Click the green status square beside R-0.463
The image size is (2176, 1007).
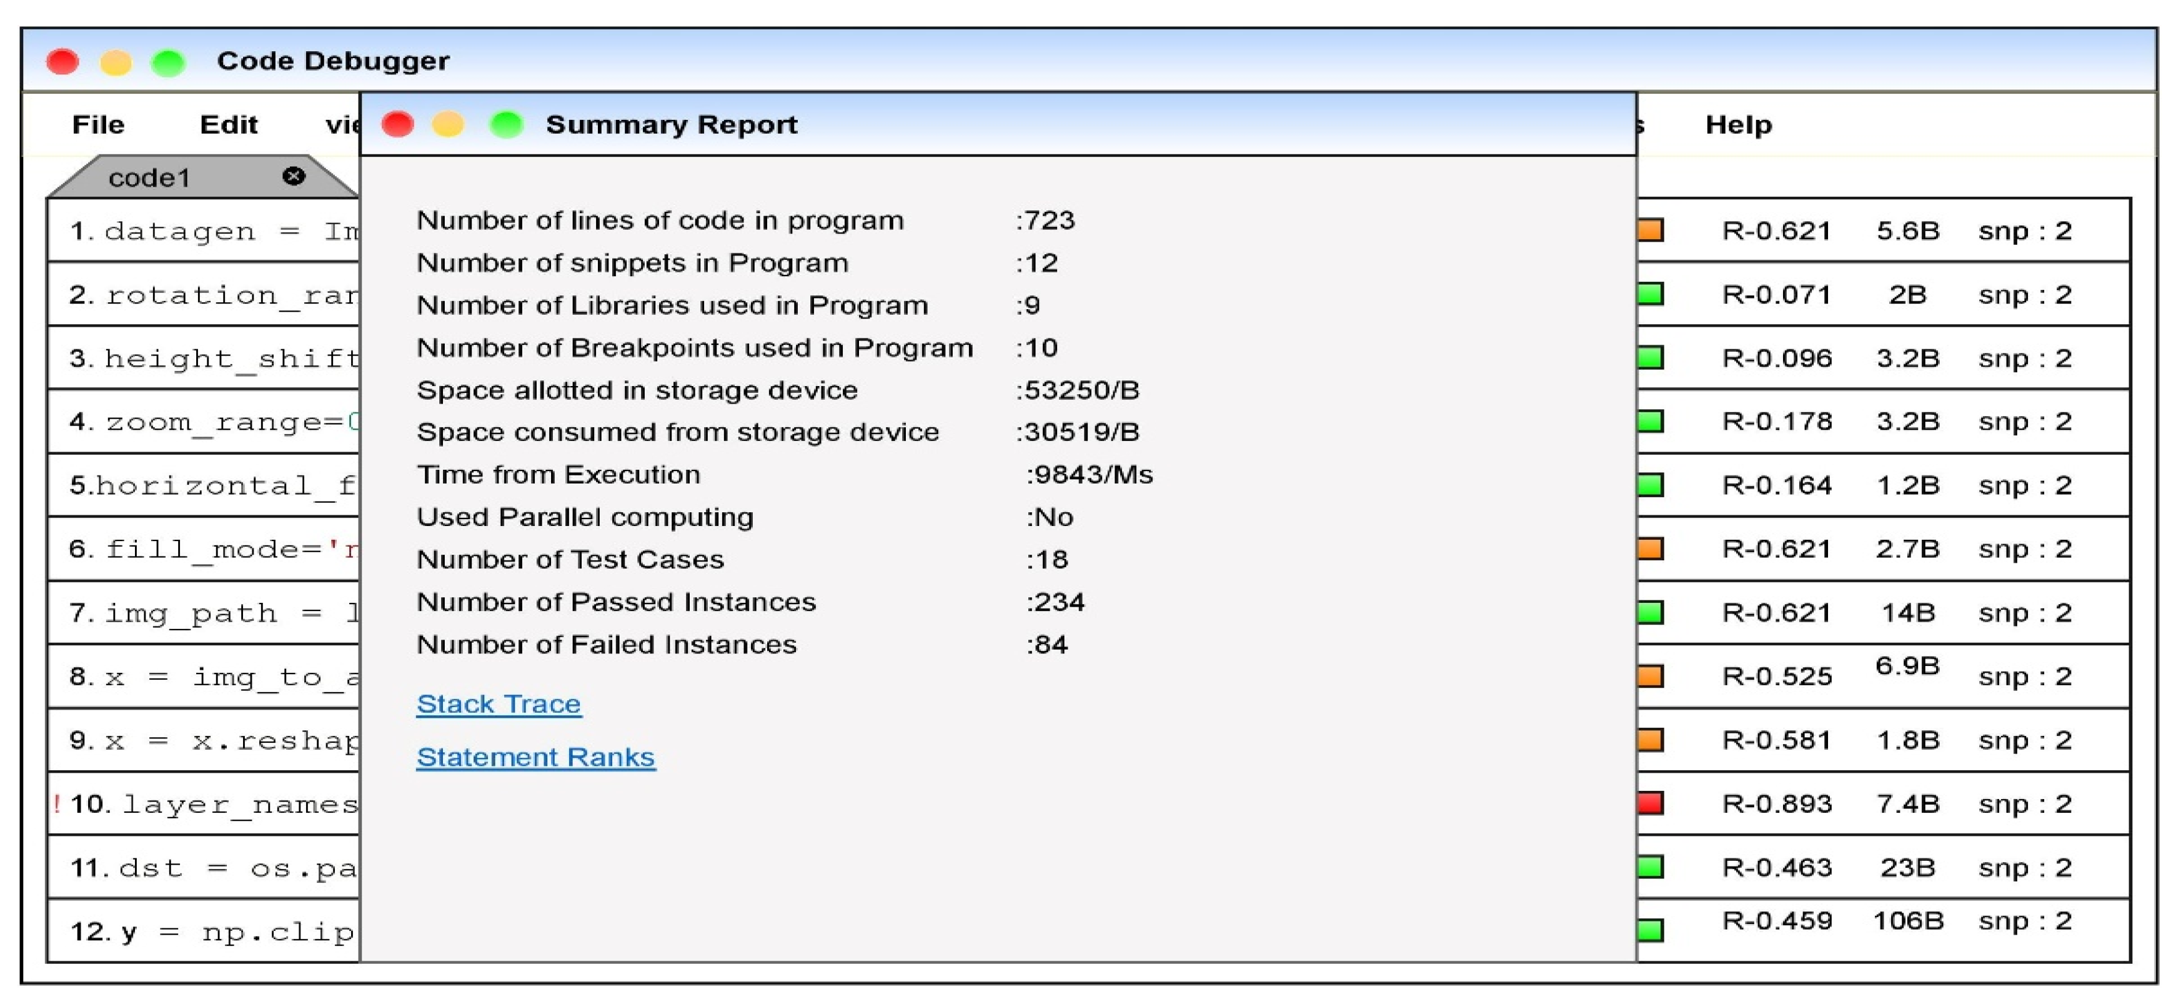point(1650,867)
